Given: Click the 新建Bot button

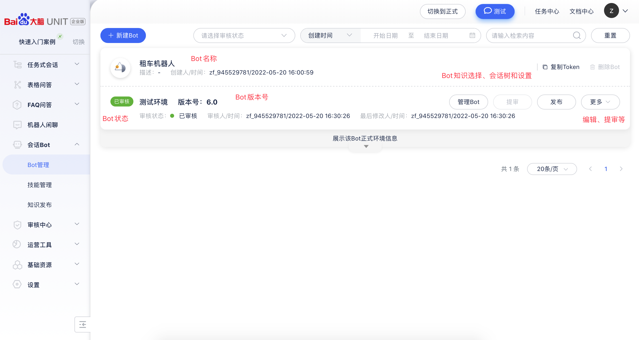Looking at the screenshot, I should pos(123,35).
